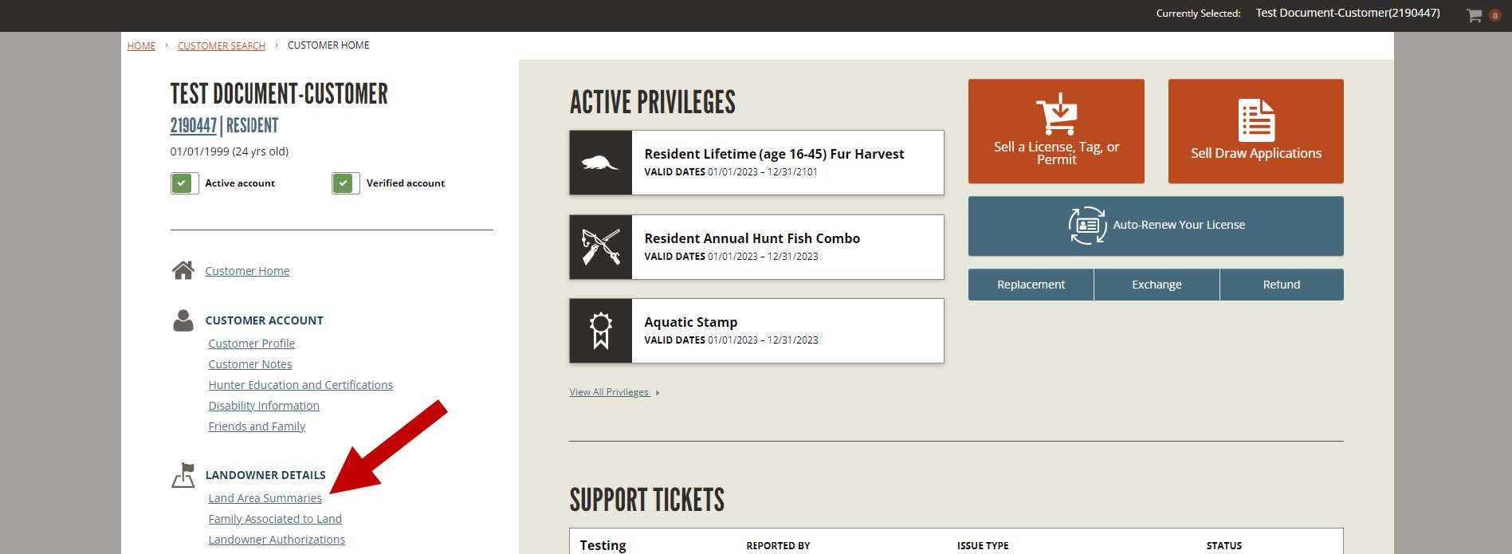Open the shopping cart icon
This screenshot has height=554, width=1512.
[1475, 15]
